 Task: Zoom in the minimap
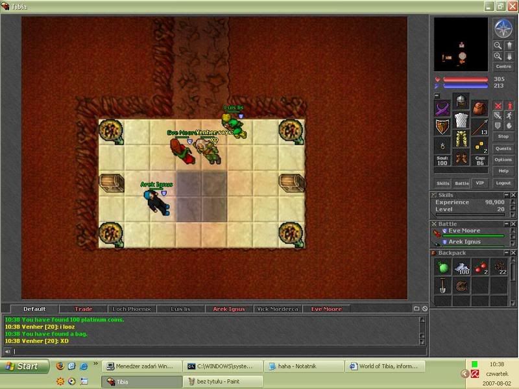[x=498, y=56]
